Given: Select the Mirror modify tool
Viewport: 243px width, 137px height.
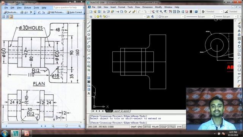Looking at the screenshot, I should 239,30.
